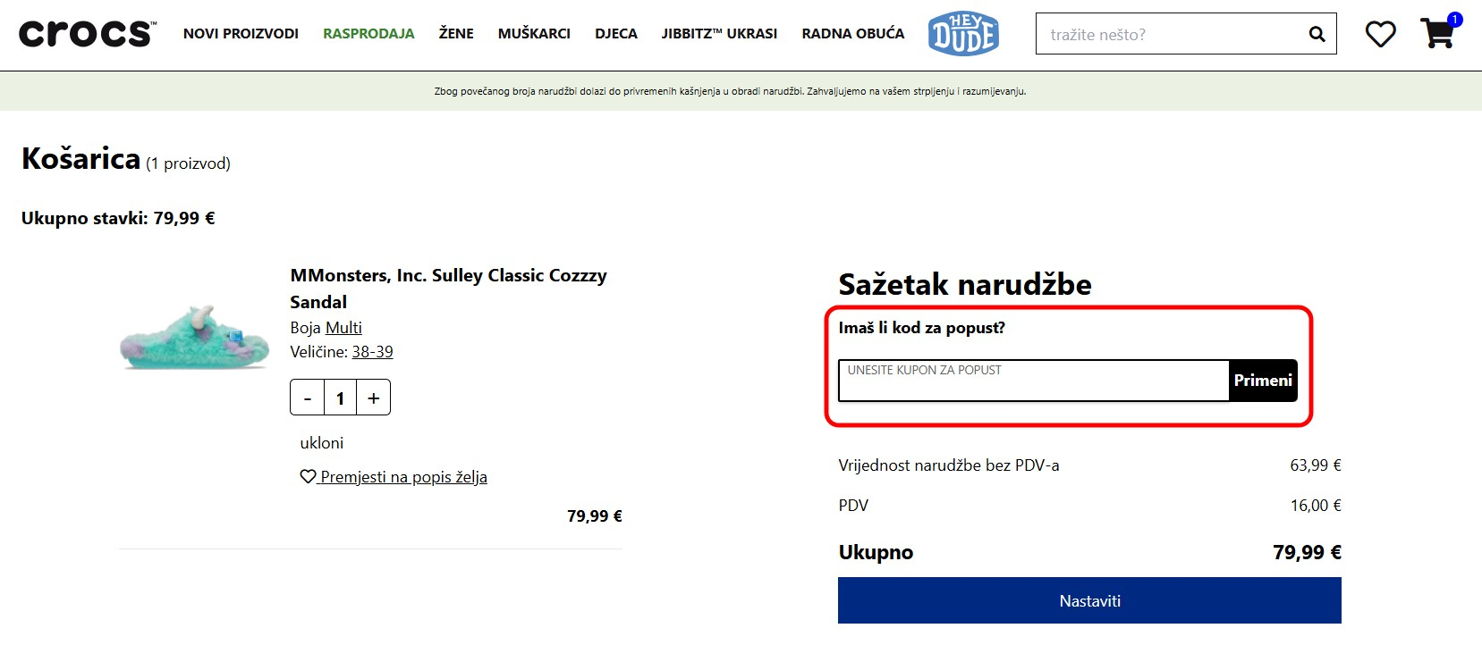Increase quantity with plus button

374,398
